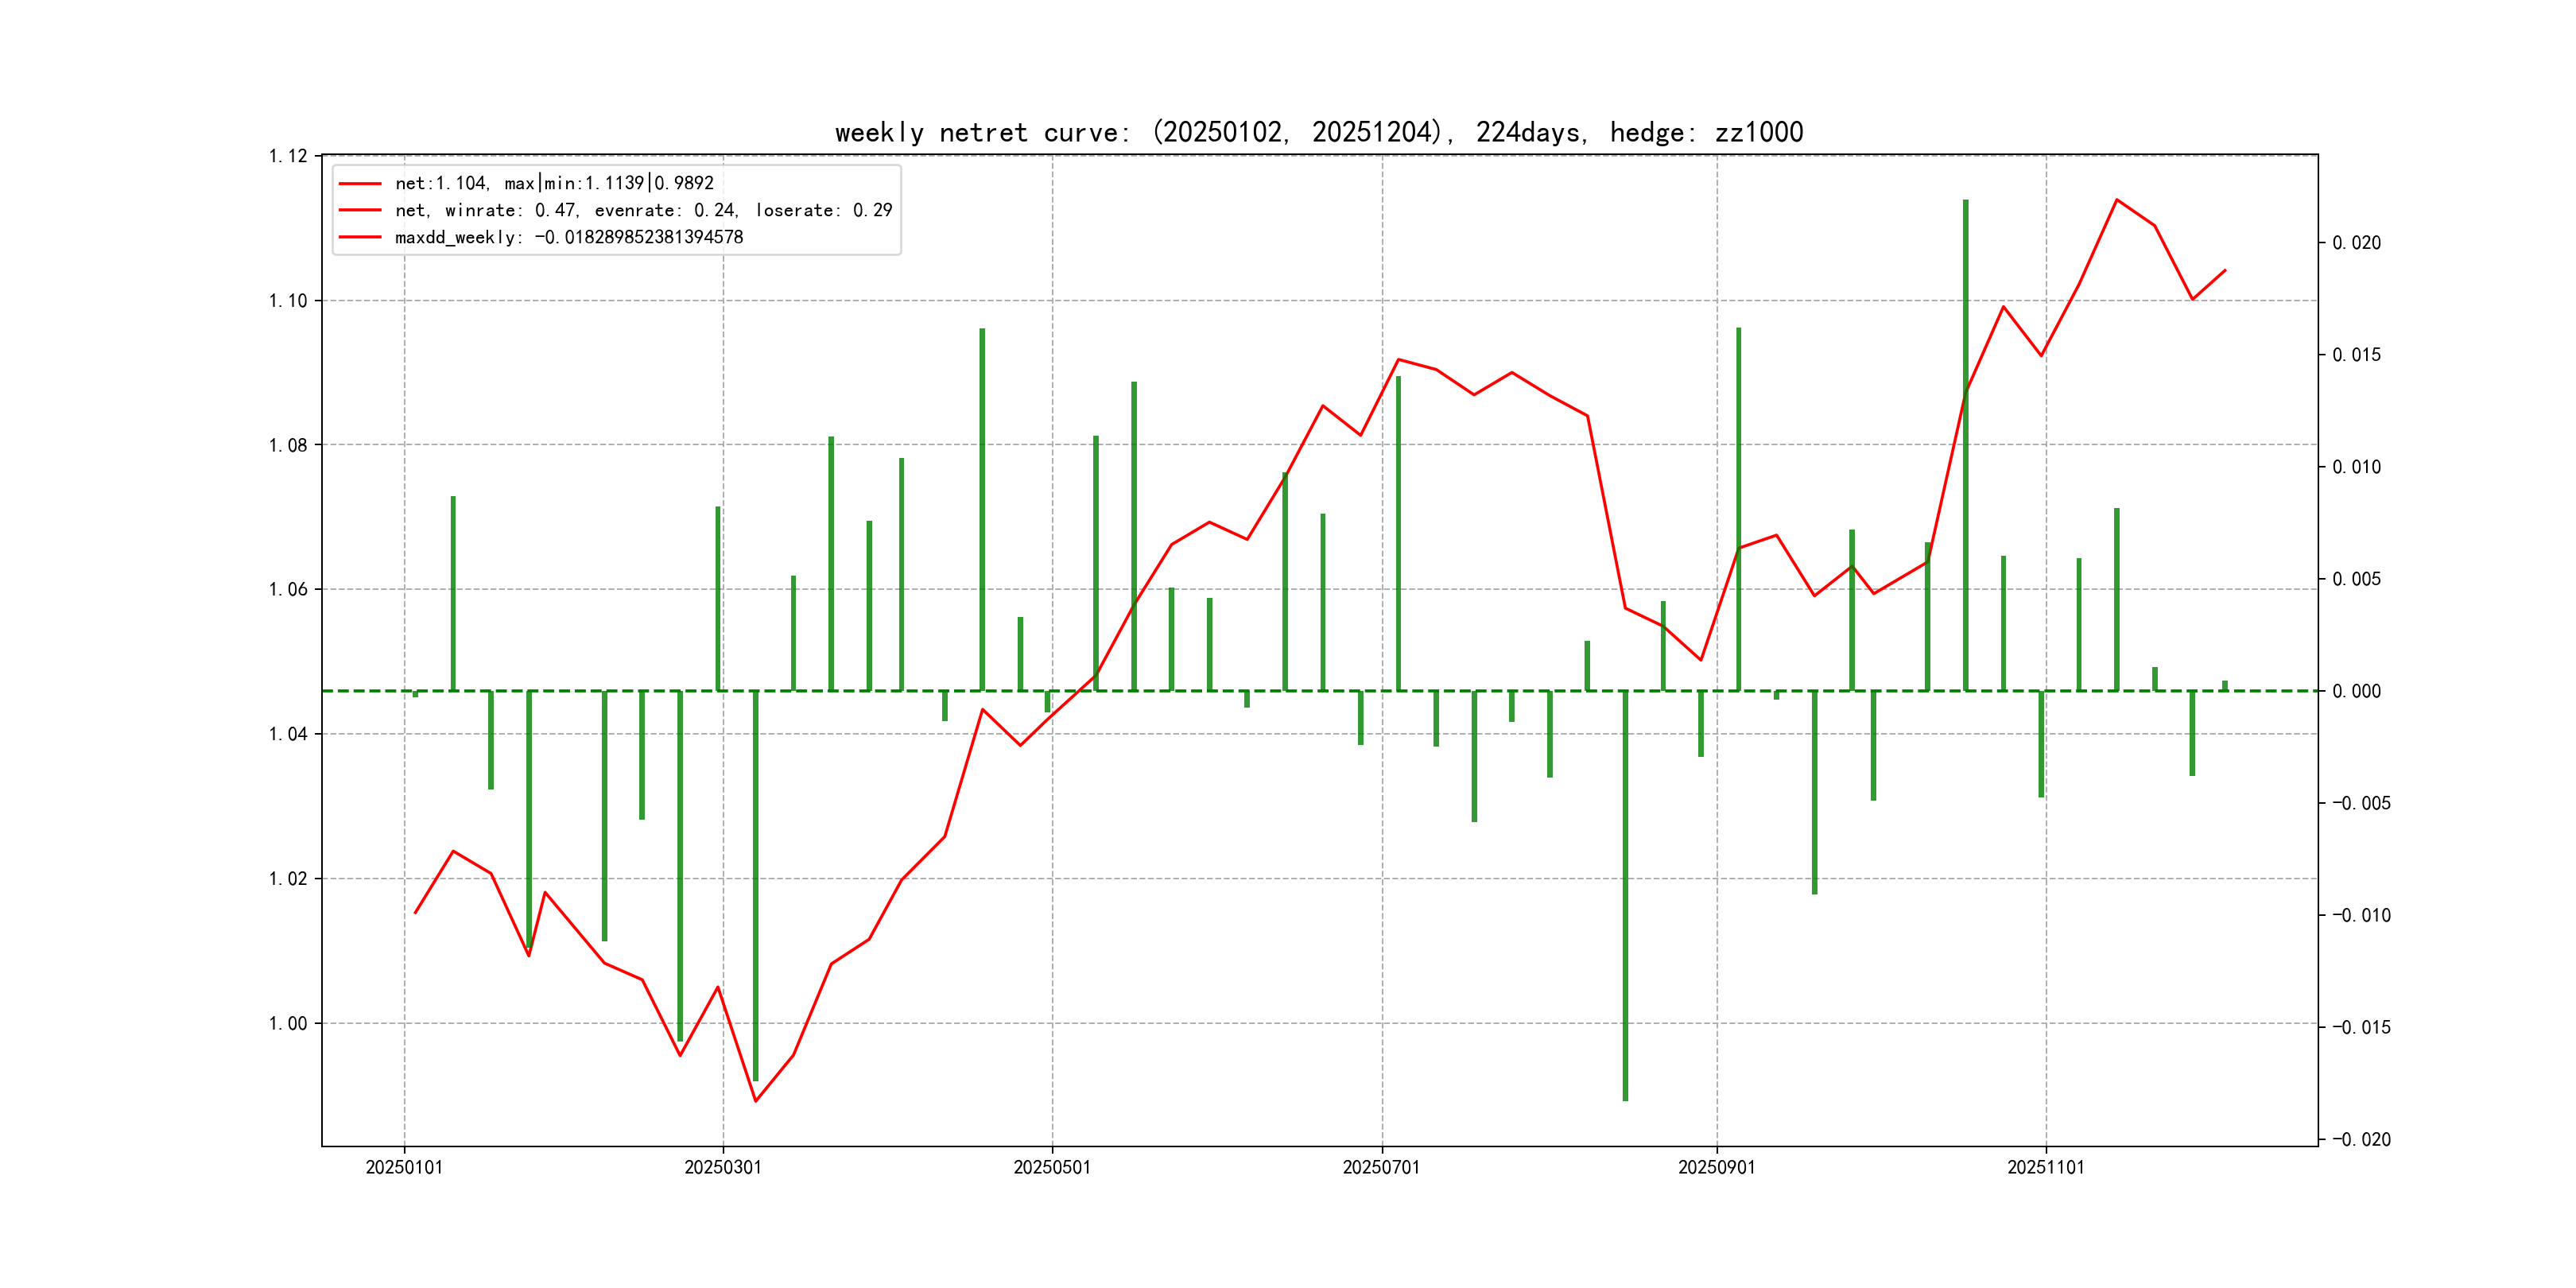Click the 0.000 right axis tick label
This screenshot has width=2576, height=1288.
pyautogui.click(x=2356, y=691)
